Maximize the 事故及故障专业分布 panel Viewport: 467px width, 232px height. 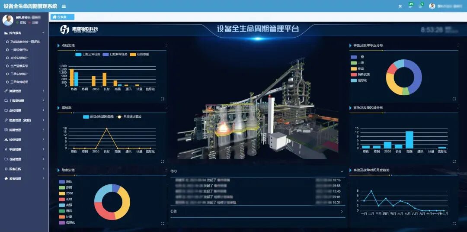(x=454, y=99)
